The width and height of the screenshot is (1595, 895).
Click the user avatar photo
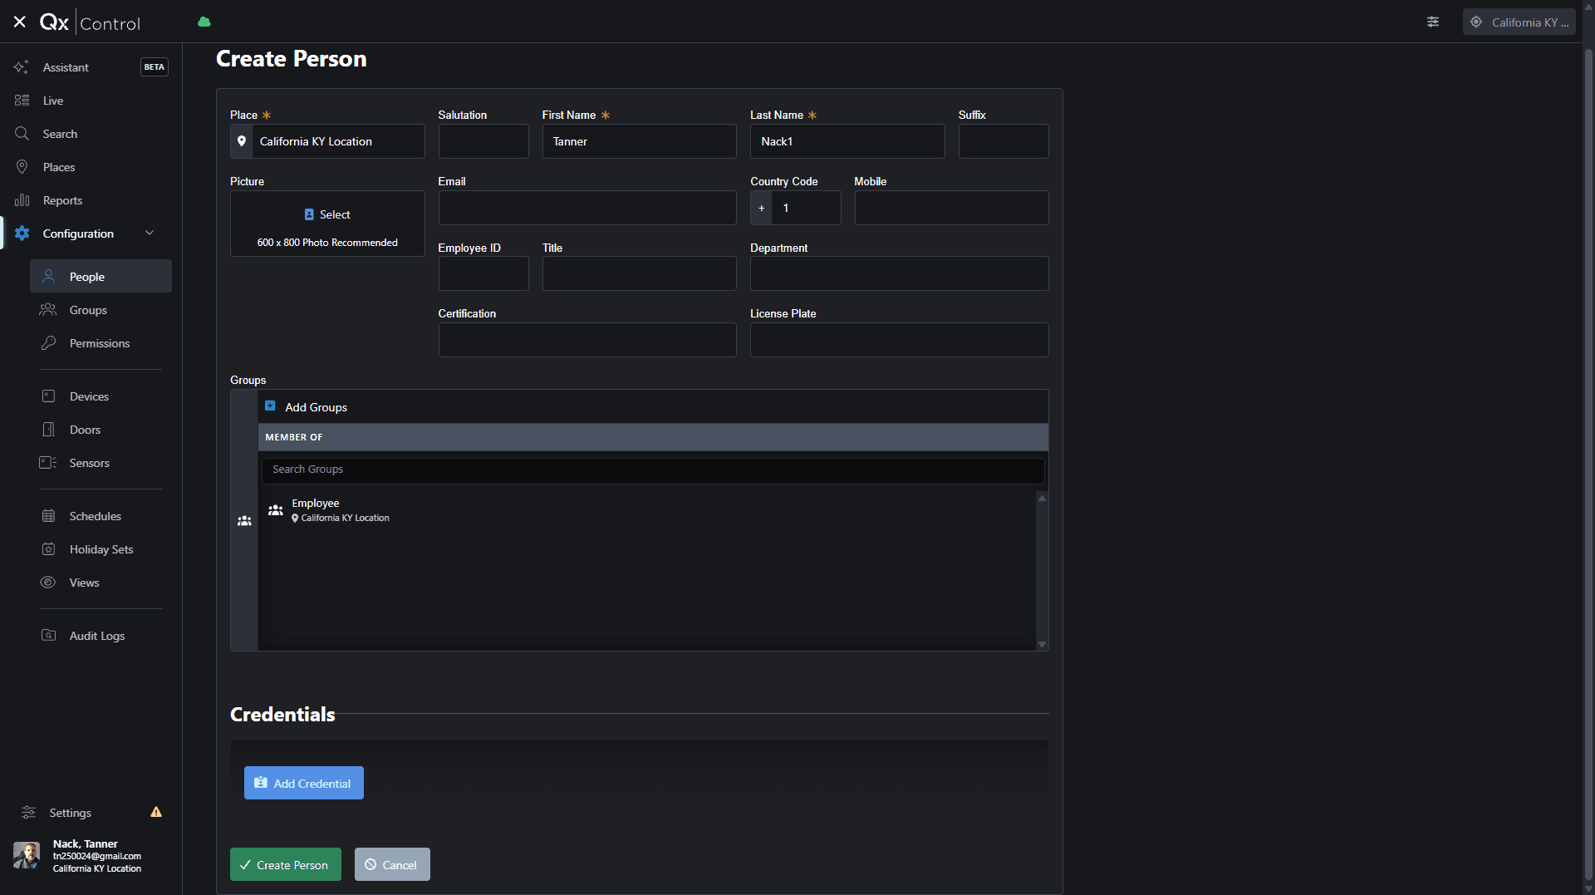click(27, 855)
